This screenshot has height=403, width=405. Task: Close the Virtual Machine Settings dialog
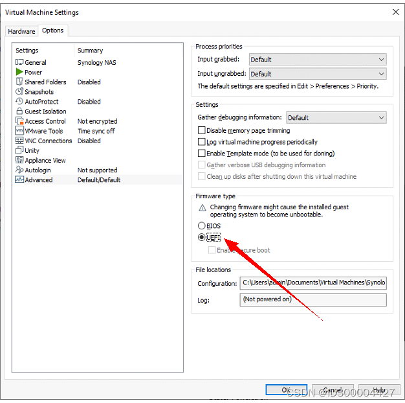[x=395, y=12]
